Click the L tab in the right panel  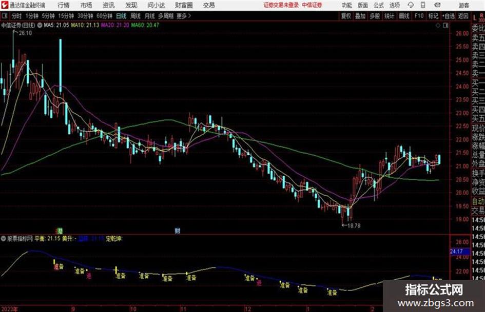point(475,17)
